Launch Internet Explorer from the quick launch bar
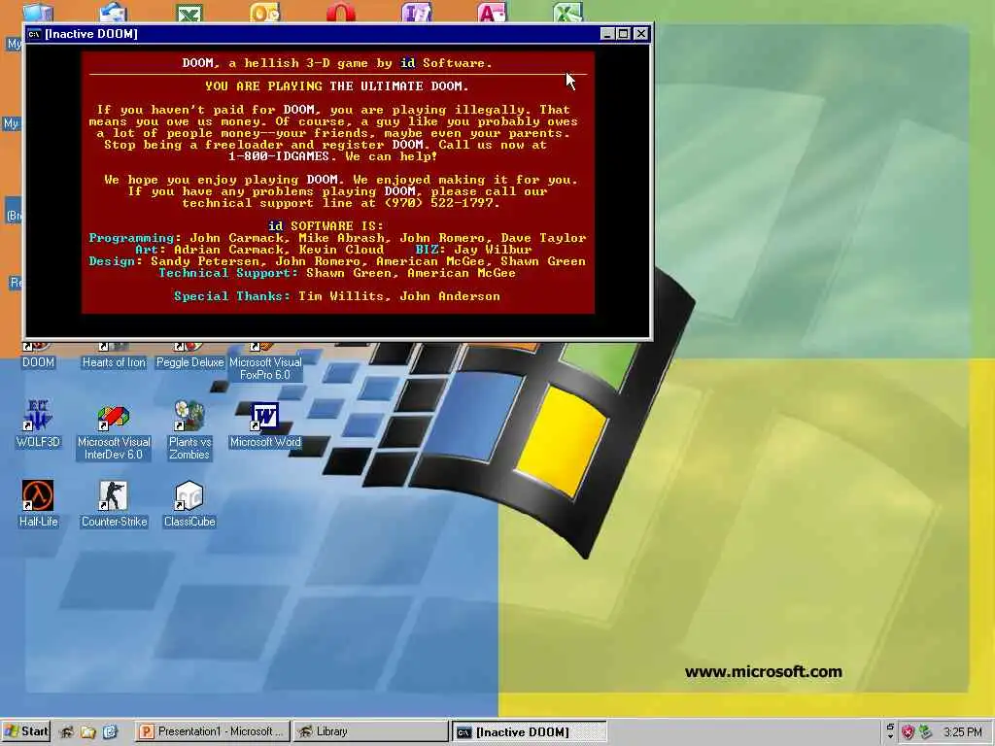This screenshot has height=746, width=995. [x=110, y=732]
